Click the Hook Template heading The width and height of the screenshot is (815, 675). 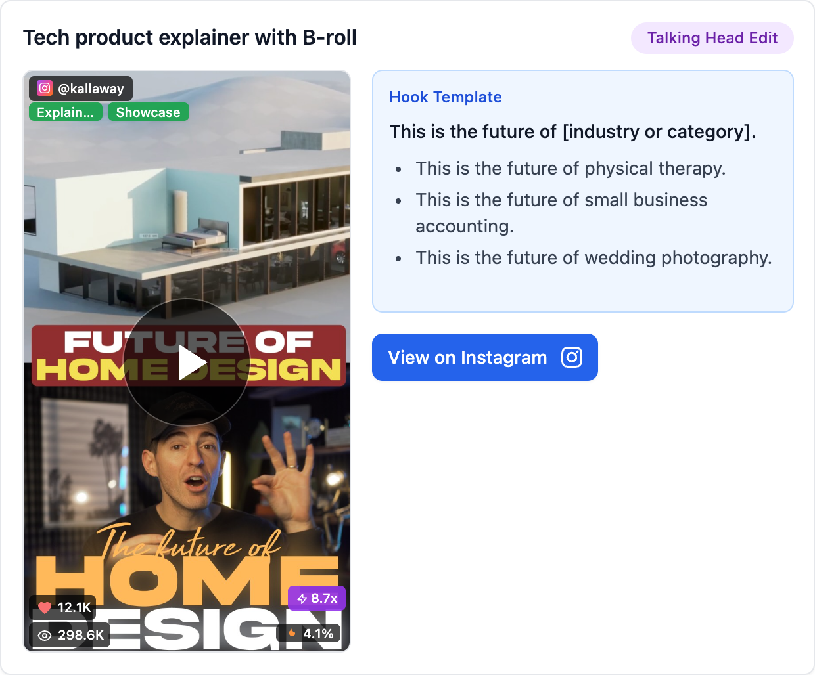tap(446, 97)
